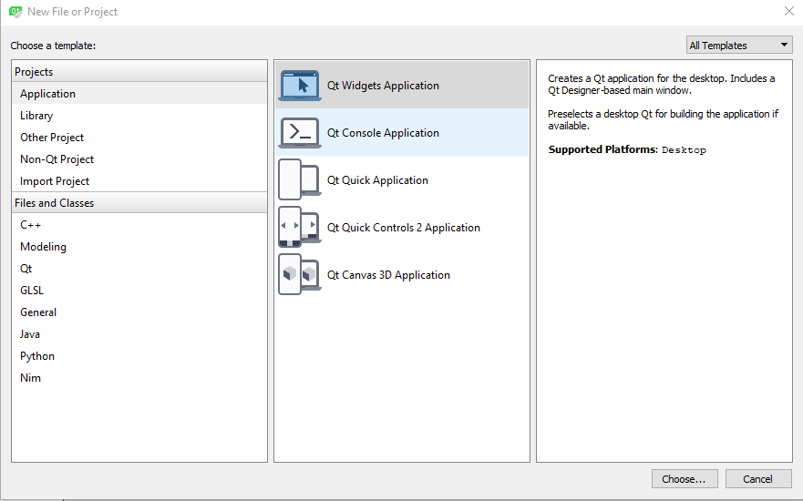Click the Qt Widgets Application monitor icon
803x501 pixels.
coord(300,85)
